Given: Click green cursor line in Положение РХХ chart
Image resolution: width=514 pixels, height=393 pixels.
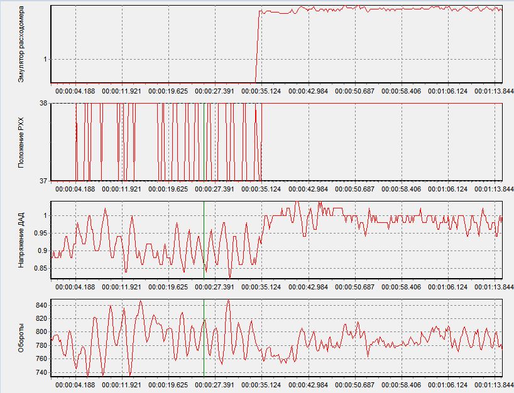Looking at the screenshot, I should pyautogui.click(x=204, y=142).
